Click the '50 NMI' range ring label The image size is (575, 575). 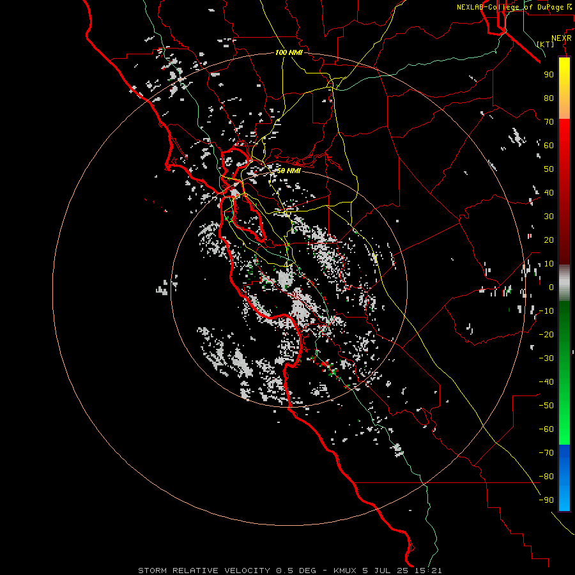click(x=289, y=171)
